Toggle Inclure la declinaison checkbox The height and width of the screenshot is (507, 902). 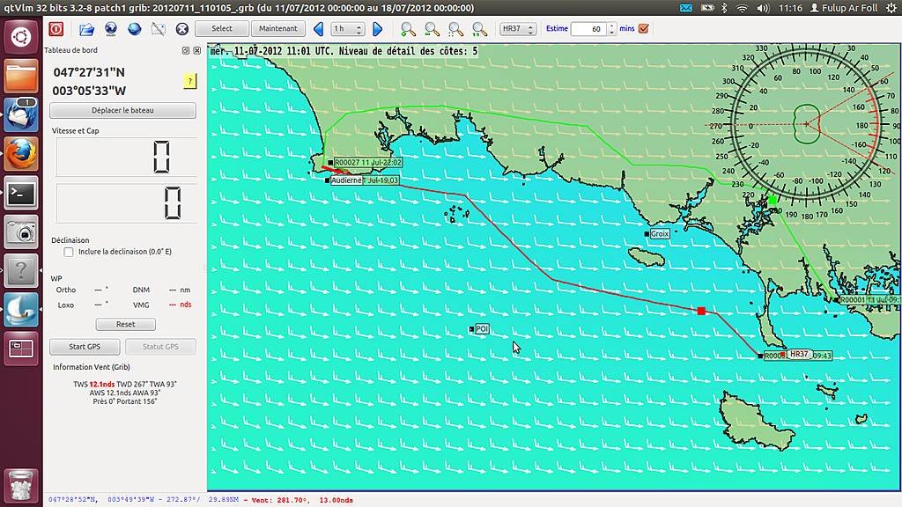point(69,252)
